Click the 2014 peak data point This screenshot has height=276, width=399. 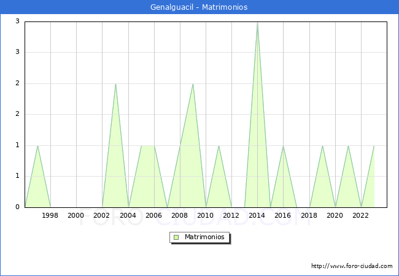point(257,22)
